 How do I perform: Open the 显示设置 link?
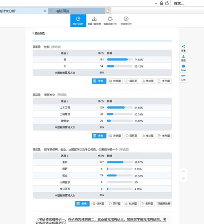point(40,33)
